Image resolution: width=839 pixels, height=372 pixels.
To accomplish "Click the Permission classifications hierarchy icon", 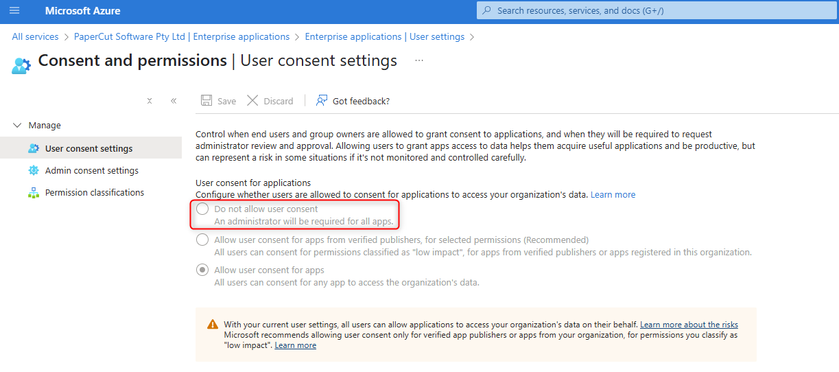I will pos(34,193).
